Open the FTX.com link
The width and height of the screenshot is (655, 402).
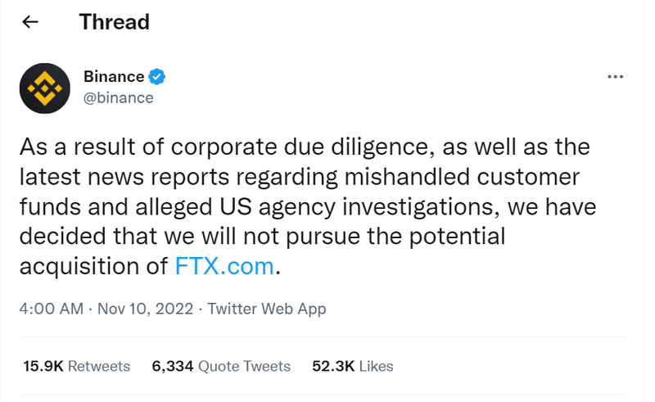pyautogui.click(x=224, y=266)
